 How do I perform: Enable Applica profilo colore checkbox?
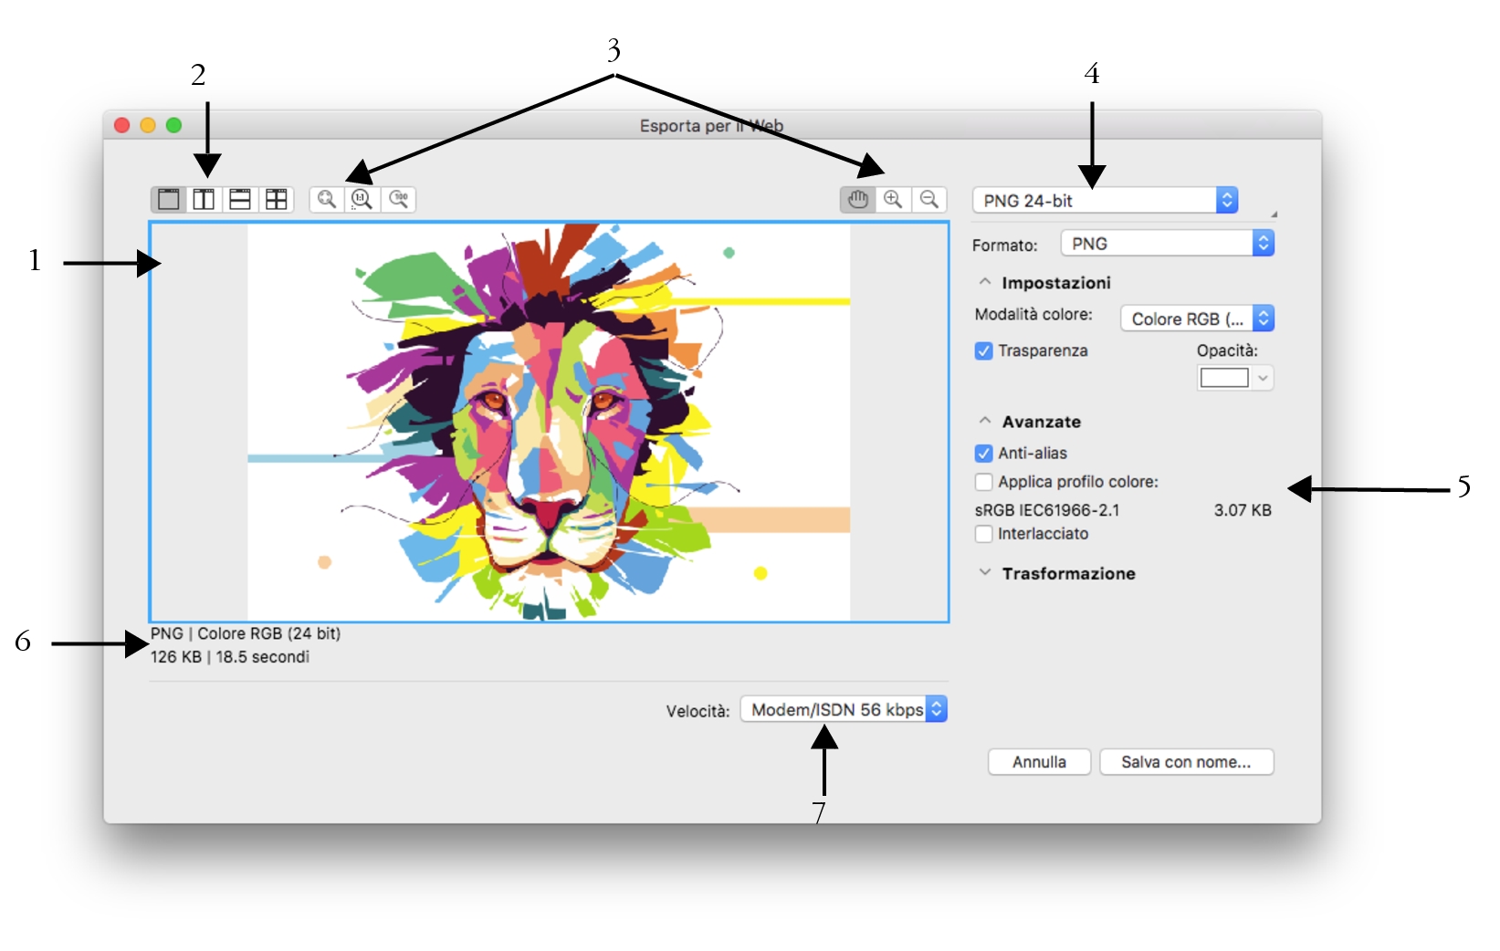983,482
